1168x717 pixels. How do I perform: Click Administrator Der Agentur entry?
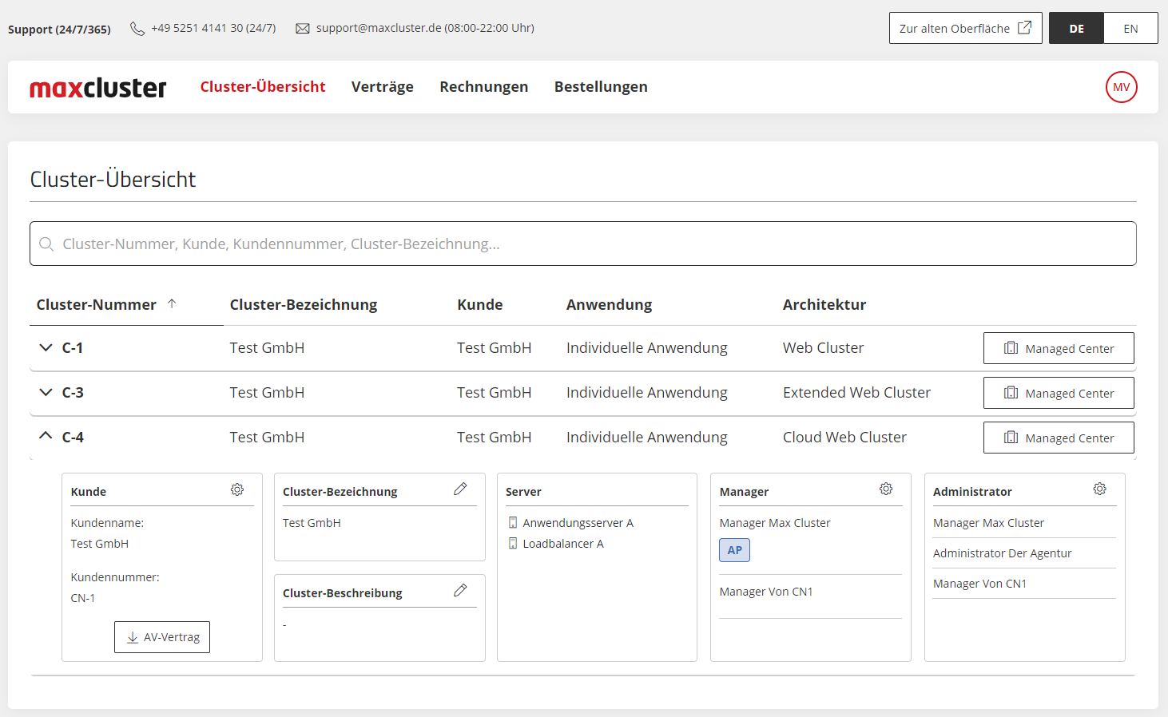point(1003,553)
